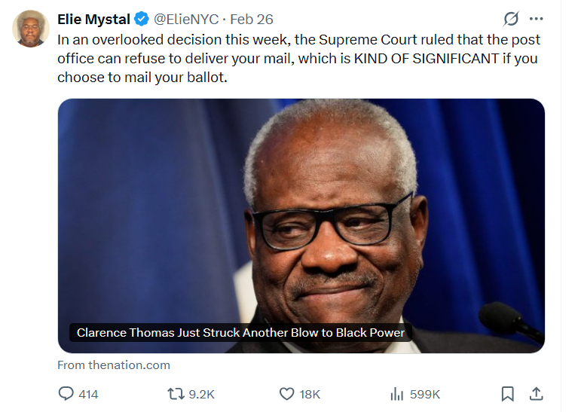Bookmark this tweet
Image resolution: width=578 pixels, height=412 pixels.
[508, 394]
